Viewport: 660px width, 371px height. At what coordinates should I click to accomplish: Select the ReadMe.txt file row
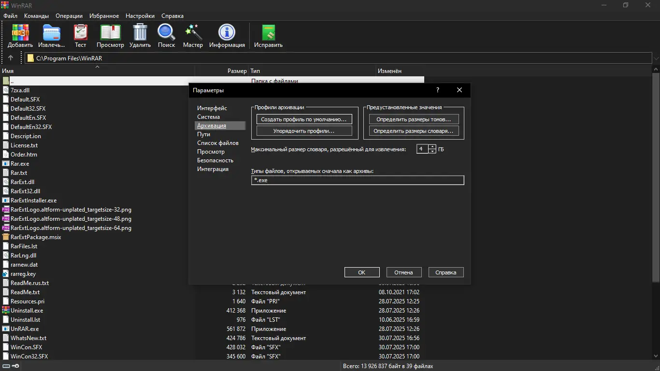pyautogui.click(x=212, y=292)
